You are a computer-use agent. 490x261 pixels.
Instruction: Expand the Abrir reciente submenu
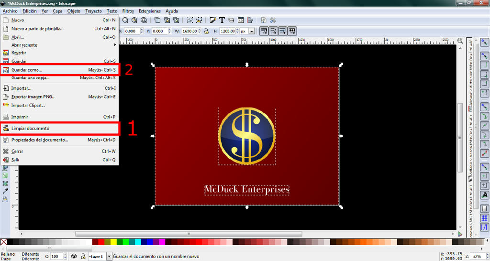coord(59,45)
